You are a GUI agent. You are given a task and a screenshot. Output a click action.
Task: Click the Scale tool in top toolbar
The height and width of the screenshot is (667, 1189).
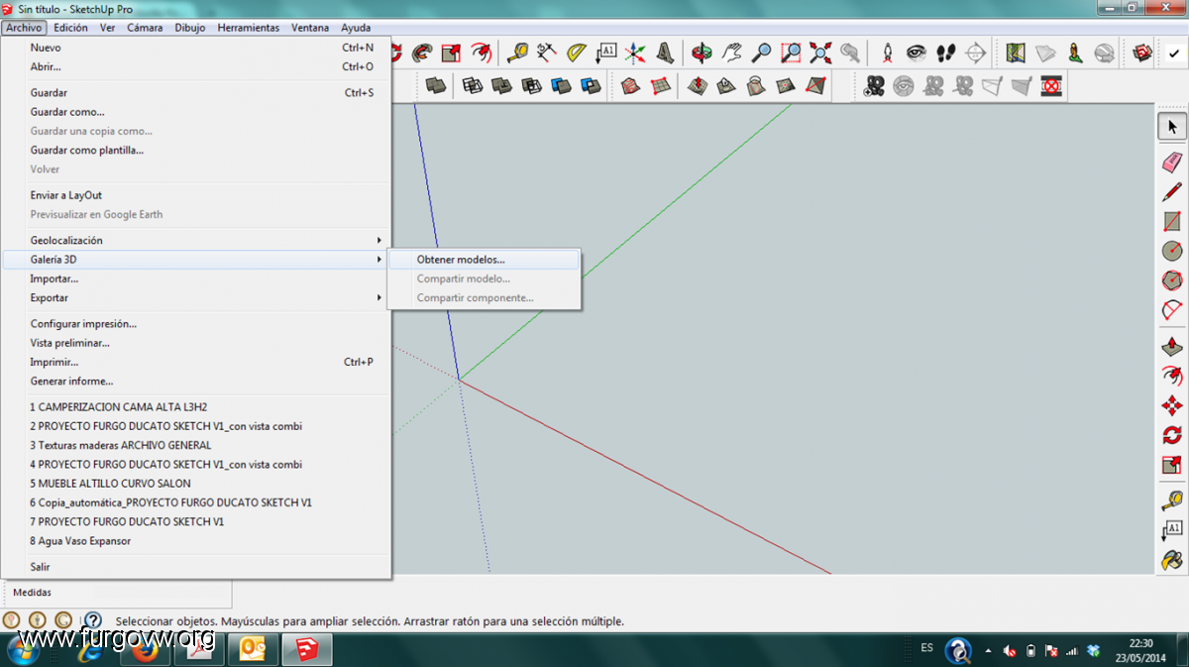pos(451,52)
